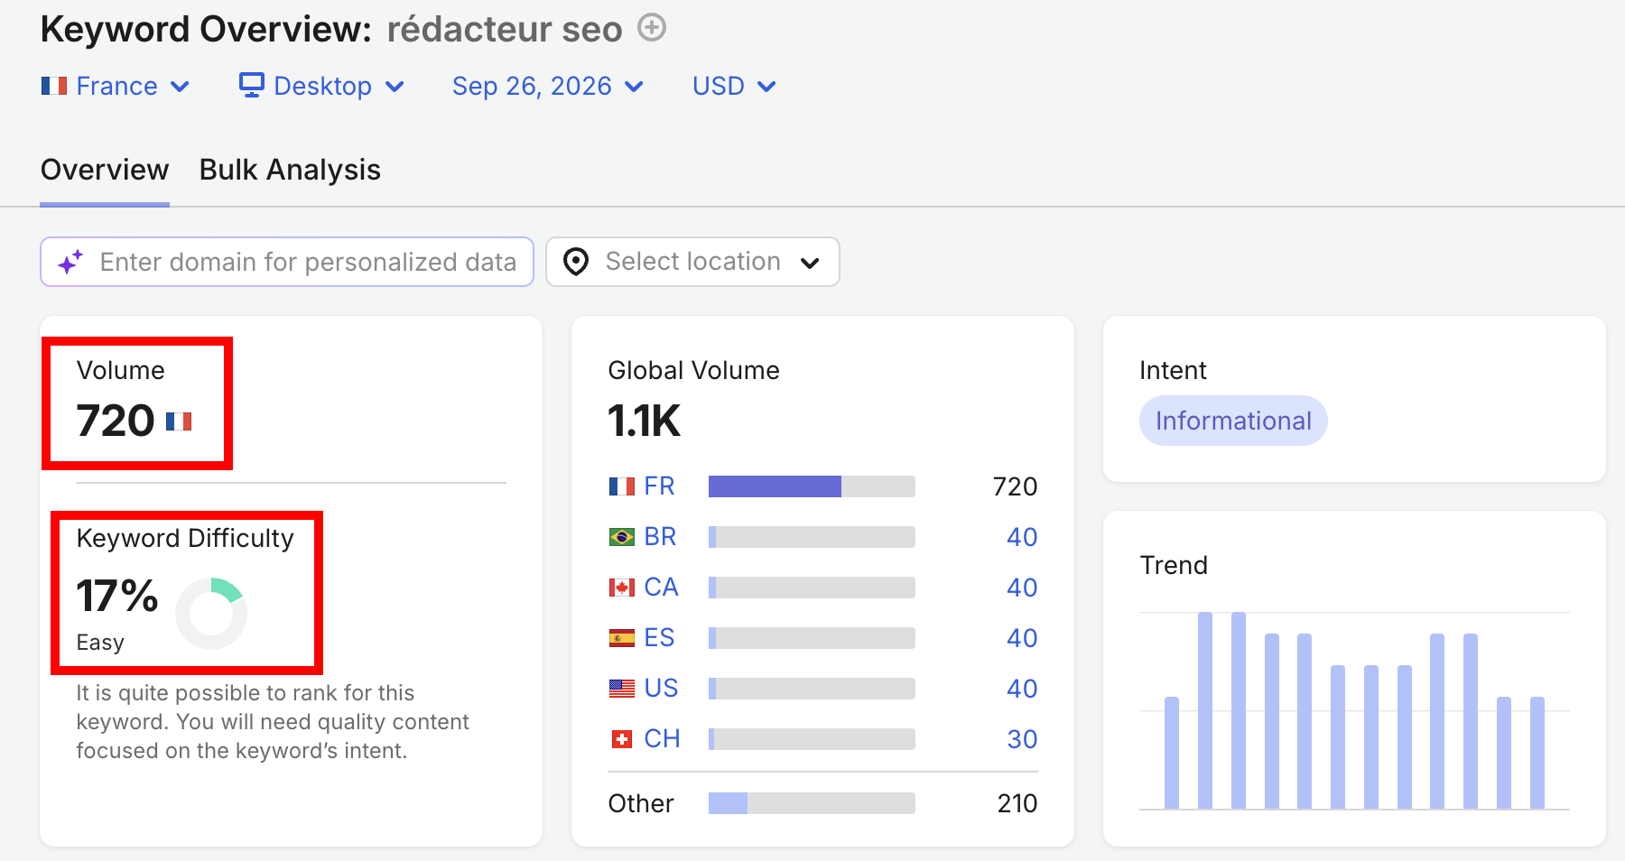Expand the Select location dropdown

692,262
